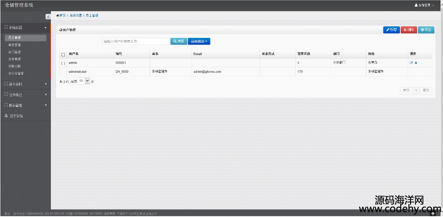This screenshot has height=217, width=443.
Task: Click the red 删除 delete button
Action: [409, 30]
